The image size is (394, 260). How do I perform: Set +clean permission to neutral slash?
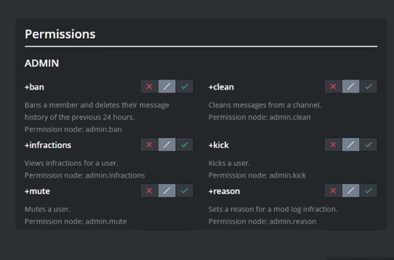351,87
